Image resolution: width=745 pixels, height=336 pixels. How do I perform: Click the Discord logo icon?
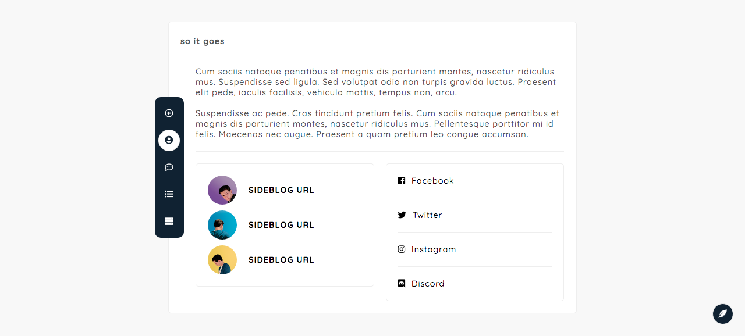coord(402,284)
